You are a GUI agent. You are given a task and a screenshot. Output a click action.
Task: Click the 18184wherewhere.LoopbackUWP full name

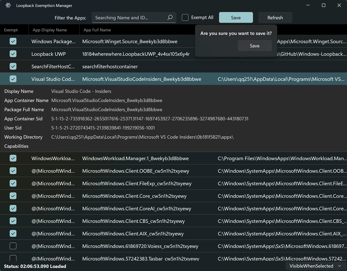click(x=136, y=54)
